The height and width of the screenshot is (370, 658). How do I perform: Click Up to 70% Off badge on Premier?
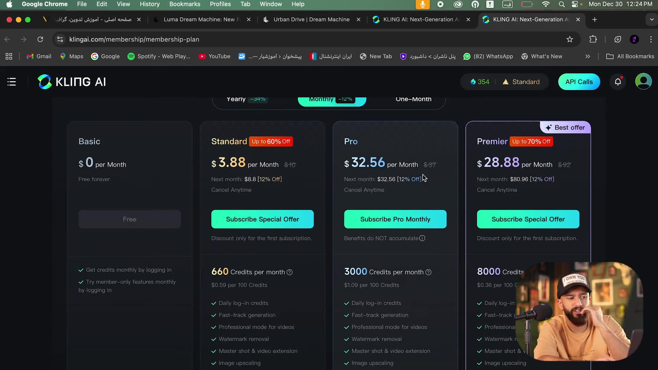pyautogui.click(x=531, y=141)
